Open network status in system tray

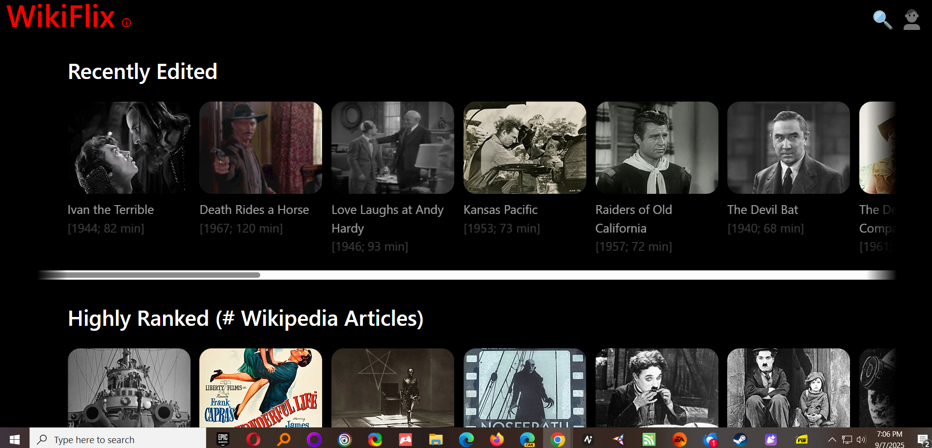847,439
